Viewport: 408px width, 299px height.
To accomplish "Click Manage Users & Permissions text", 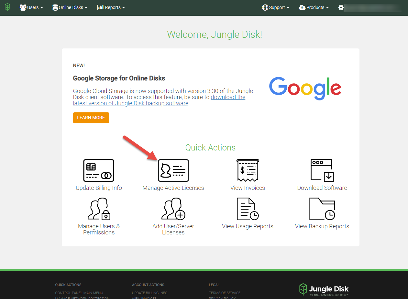I will click(99, 229).
